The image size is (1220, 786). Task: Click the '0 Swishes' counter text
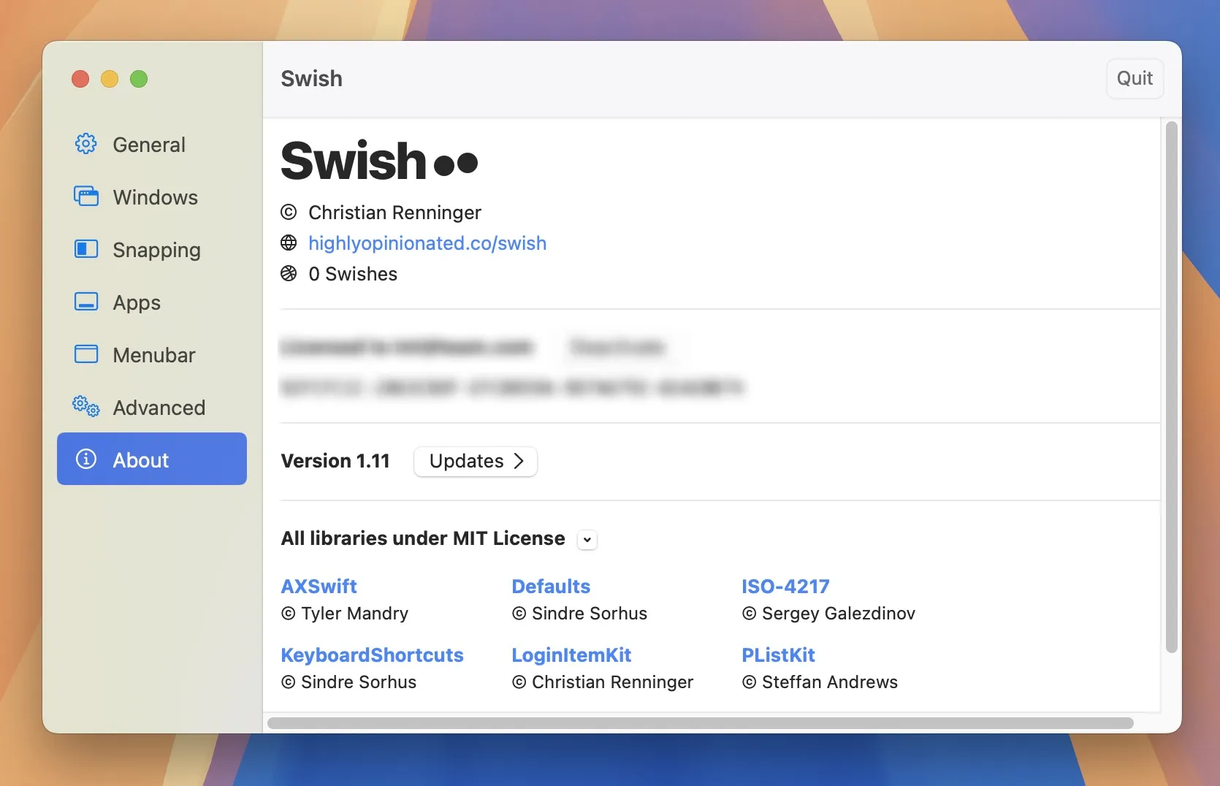point(353,274)
